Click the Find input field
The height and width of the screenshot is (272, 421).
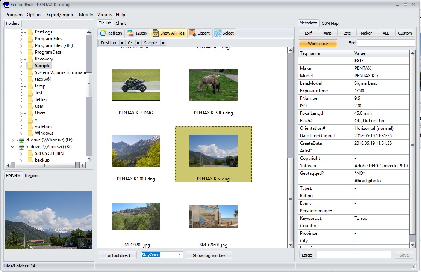(x=386, y=43)
